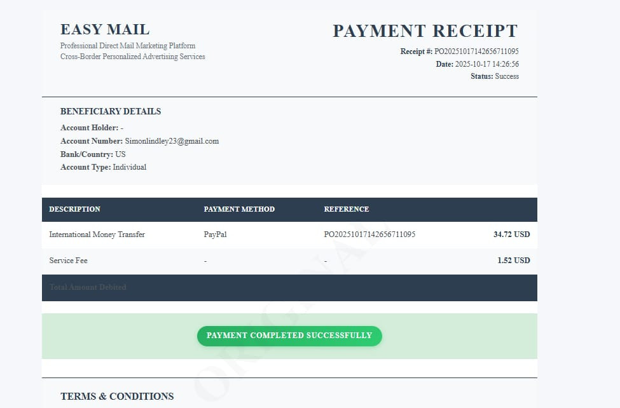Click the REFERENCE column header
620x408 pixels.
[x=347, y=209]
